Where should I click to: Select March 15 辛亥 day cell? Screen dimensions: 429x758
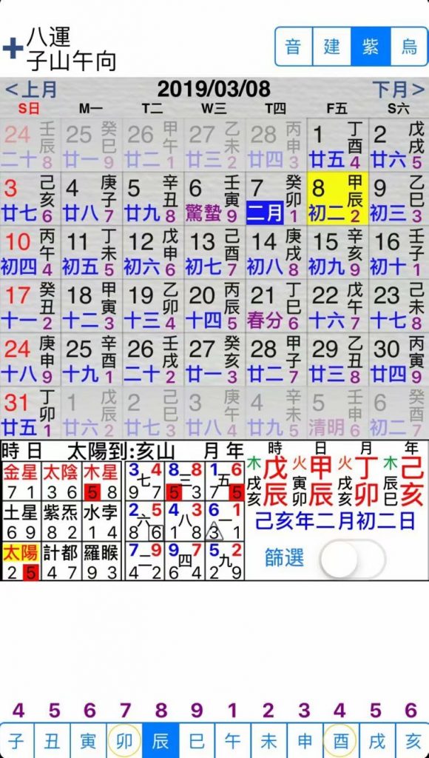coord(338,252)
